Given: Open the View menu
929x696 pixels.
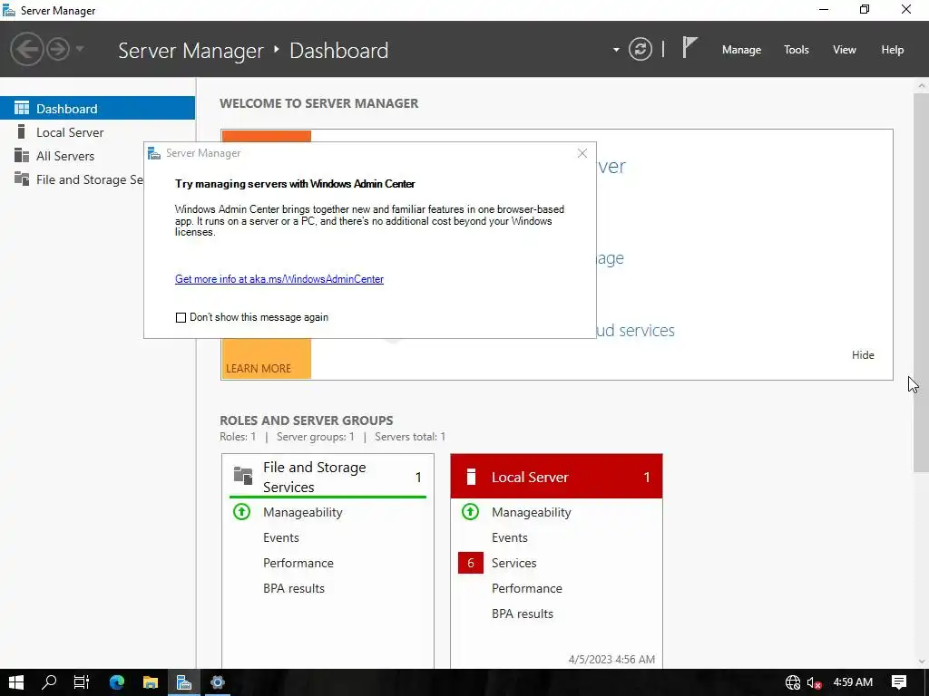Looking at the screenshot, I should click(x=845, y=50).
